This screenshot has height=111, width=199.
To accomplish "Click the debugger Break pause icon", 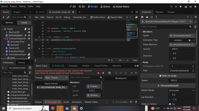I will point(132,73).
